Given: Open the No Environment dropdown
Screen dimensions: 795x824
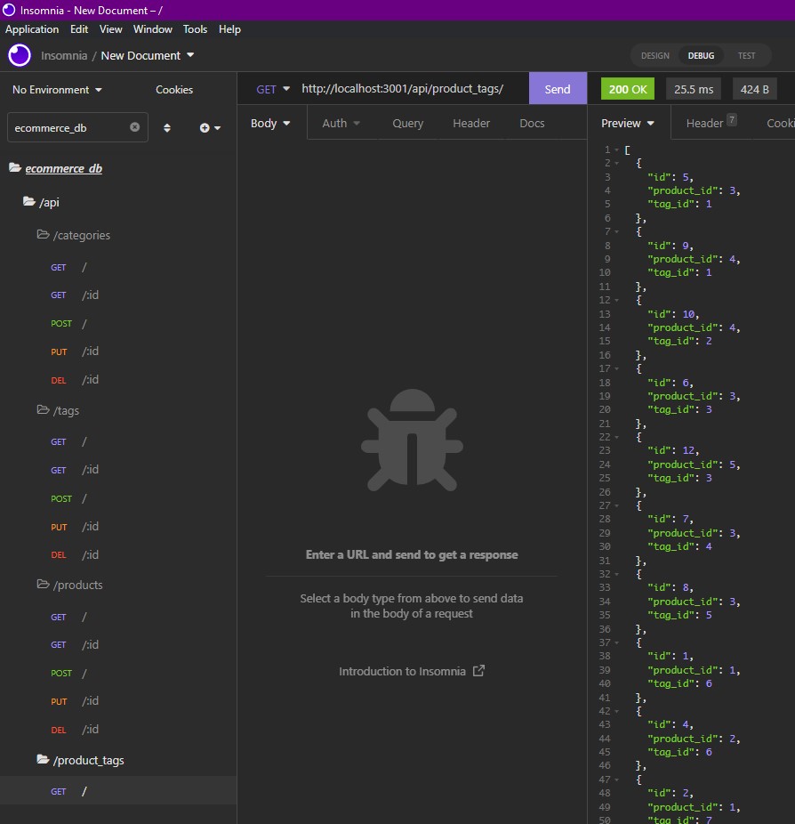Looking at the screenshot, I should tap(57, 90).
